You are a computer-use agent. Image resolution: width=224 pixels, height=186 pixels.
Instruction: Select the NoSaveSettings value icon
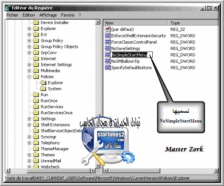click(108, 48)
